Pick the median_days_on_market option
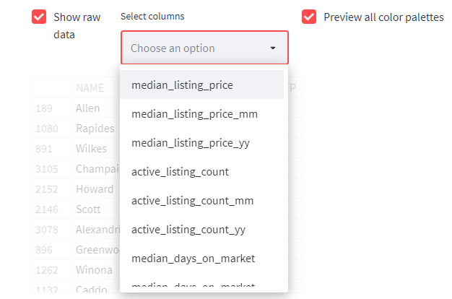Image resolution: width=452 pixels, height=299 pixels. coord(193,258)
